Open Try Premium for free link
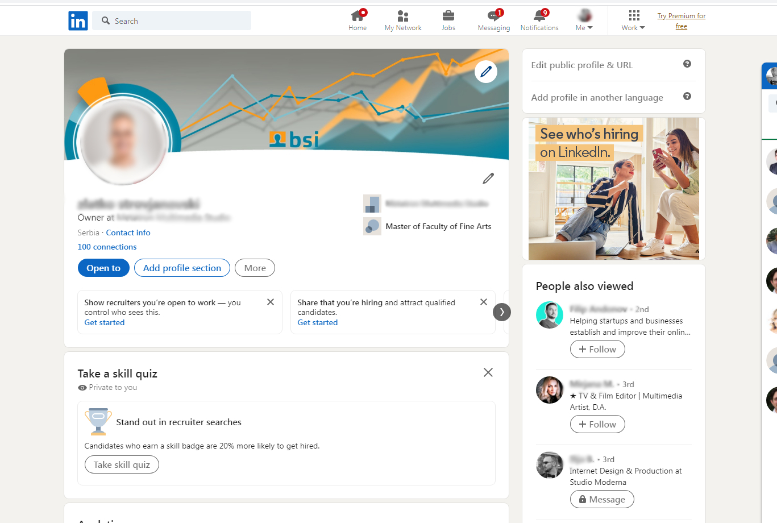777x523 pixels. pos(682,21)
